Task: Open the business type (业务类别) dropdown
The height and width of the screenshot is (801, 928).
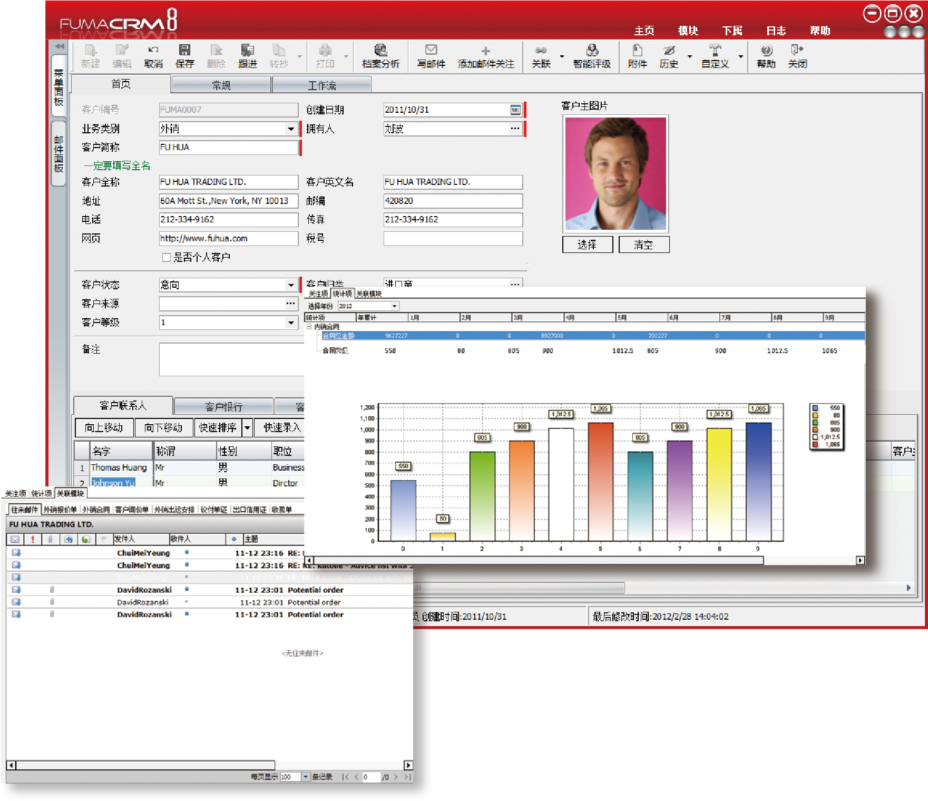Action: tap(291, 129)
